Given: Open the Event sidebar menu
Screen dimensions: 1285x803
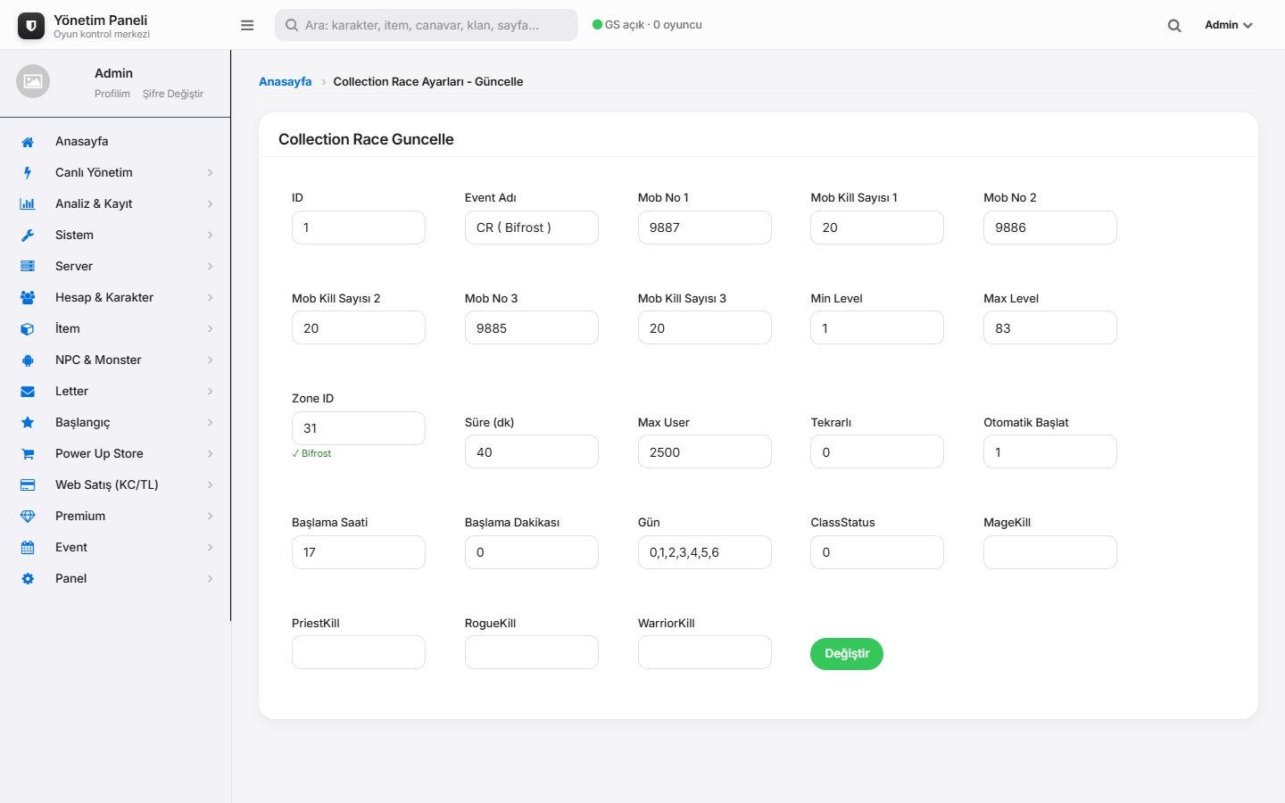Looking at the screenshot, I should 115,548.
